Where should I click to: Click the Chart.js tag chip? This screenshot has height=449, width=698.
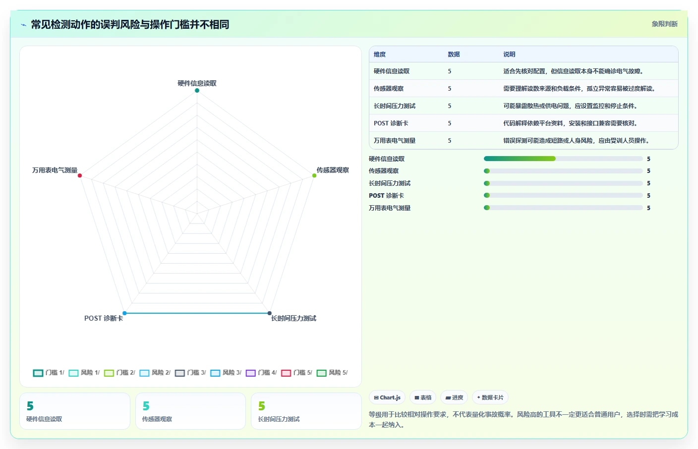[x=387, y=397]
